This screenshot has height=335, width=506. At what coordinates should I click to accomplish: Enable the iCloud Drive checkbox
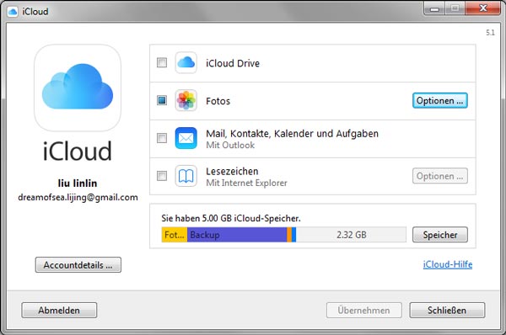tap(162, 62)
